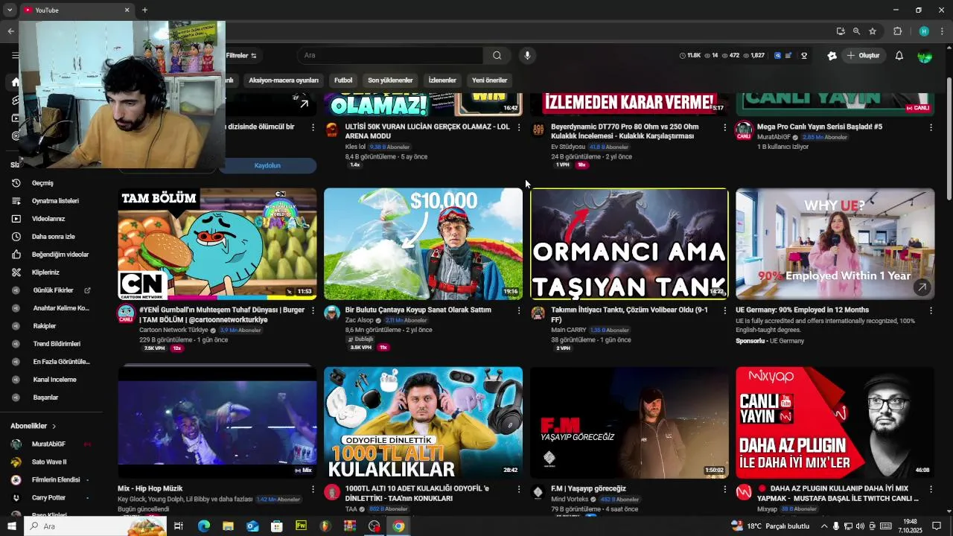Image resolution: width=953 pixels, height=536 pixels.
Task: Open Rakipler sidebar item
Action: (x=44, y=326)
